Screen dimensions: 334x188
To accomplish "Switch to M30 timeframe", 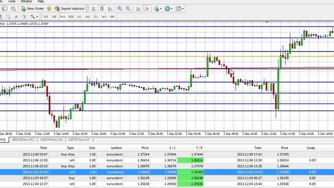I will pyautogui.click(x=71, y=17).
